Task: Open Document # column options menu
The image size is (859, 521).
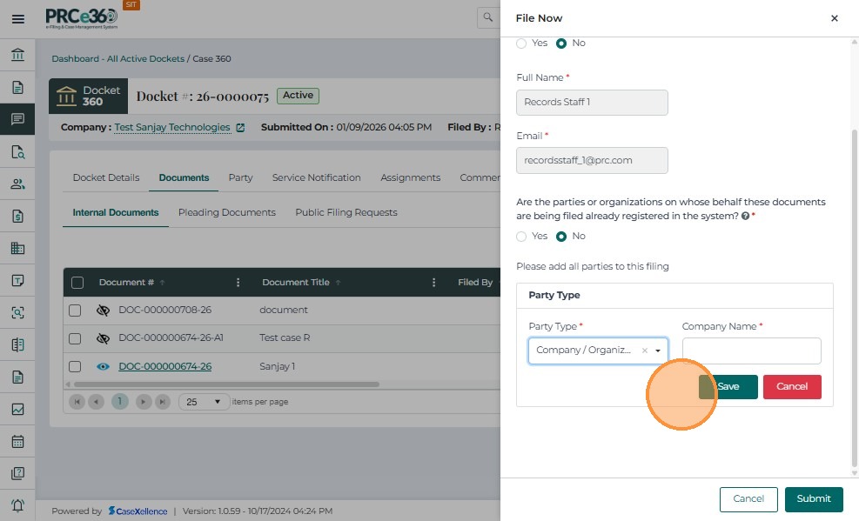Action: (238, 283)
